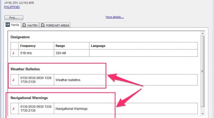Screen dimensions: 214x118
Task: Click the Designators section heading
Action: 20,37
